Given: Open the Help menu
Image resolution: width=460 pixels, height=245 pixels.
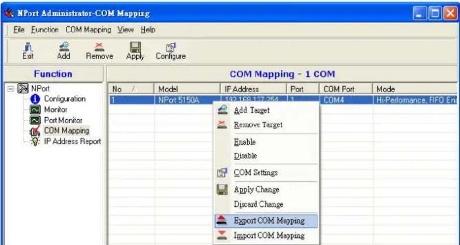Looking at the screenshot, I should (x=148, y=30).
